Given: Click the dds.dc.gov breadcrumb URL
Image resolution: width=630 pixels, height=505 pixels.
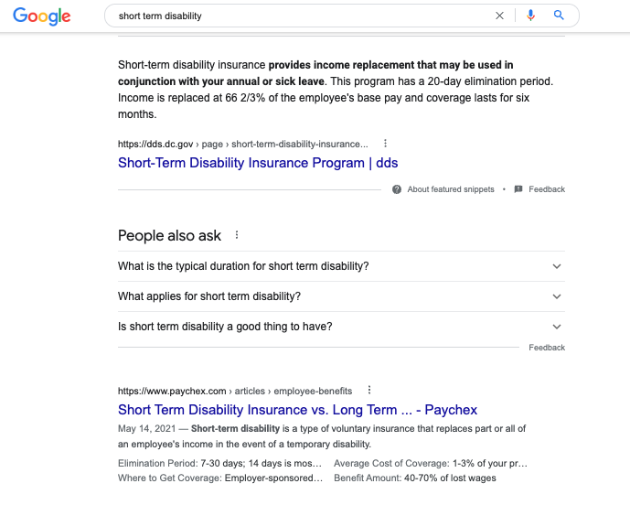Looking at the screenshot, I should (x=242, y=144).
